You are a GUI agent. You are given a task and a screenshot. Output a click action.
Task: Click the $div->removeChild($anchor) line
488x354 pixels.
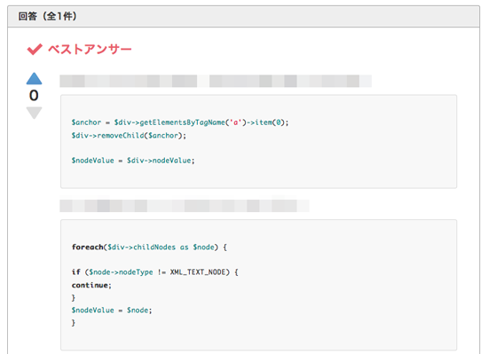tap(129, 136)
